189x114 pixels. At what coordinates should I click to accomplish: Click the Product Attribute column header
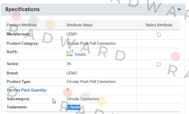(x=22, y=25)
